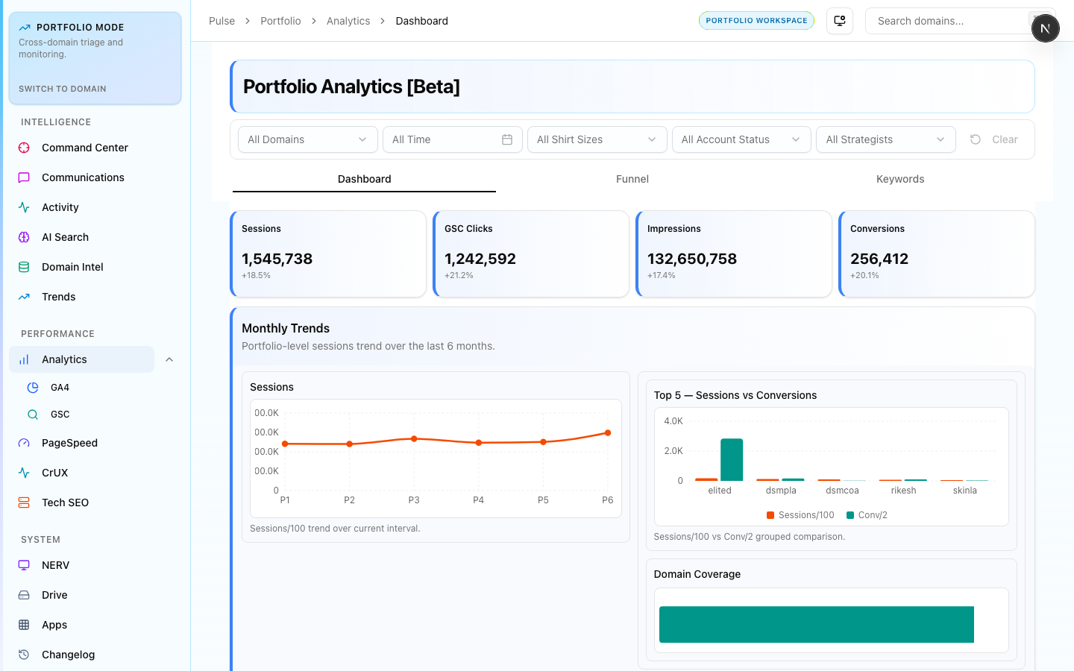The width and height of the screenshot is (1074, 671).
Task: Click the Communications chat icon
Action: (x=24, y=177)
